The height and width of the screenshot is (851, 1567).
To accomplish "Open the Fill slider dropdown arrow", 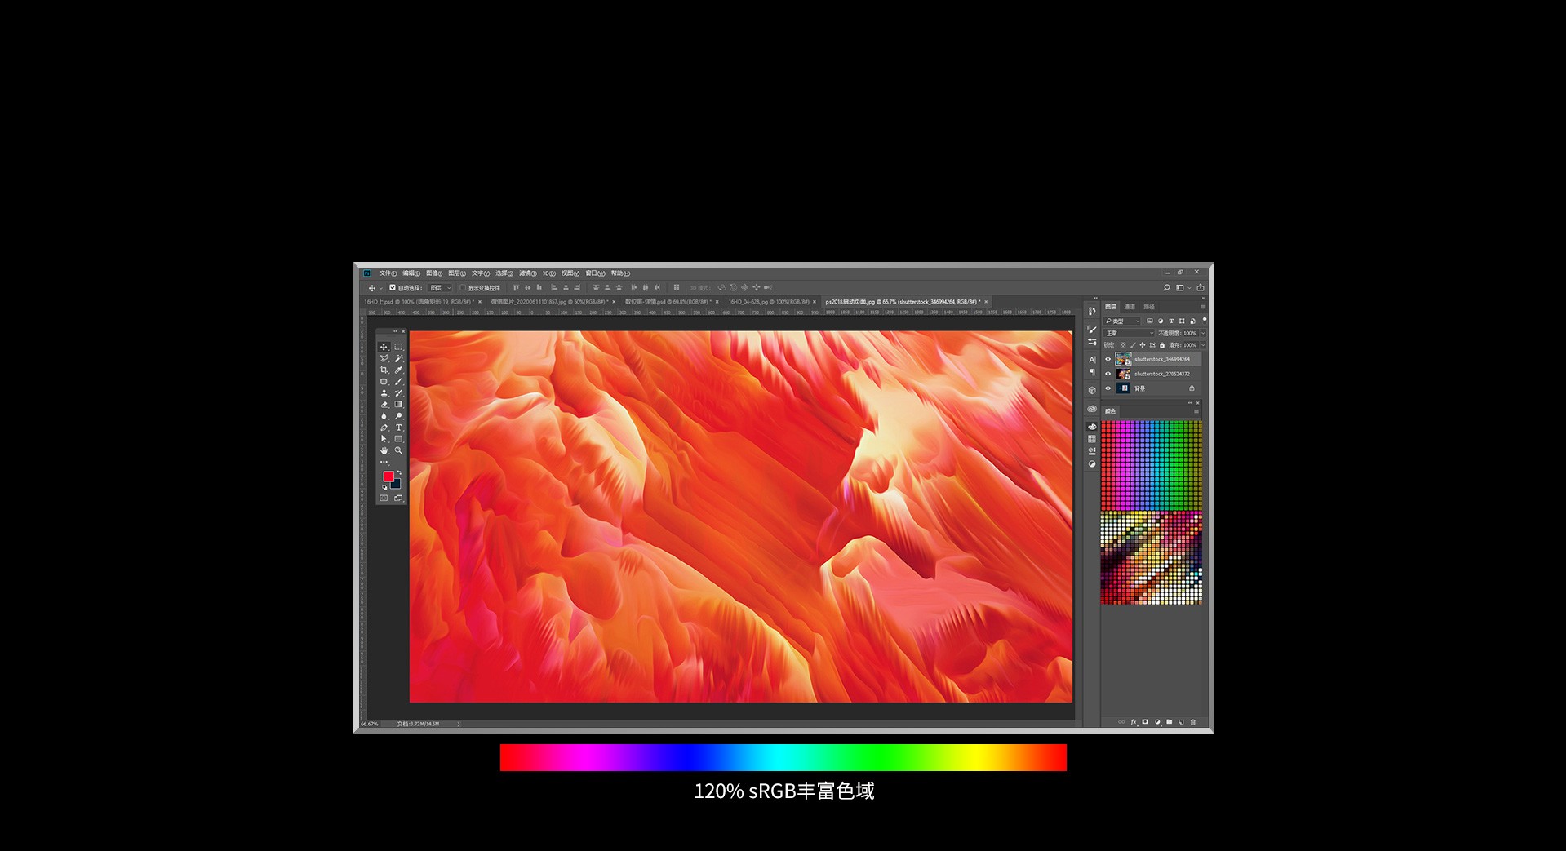I will [1203, 345].
